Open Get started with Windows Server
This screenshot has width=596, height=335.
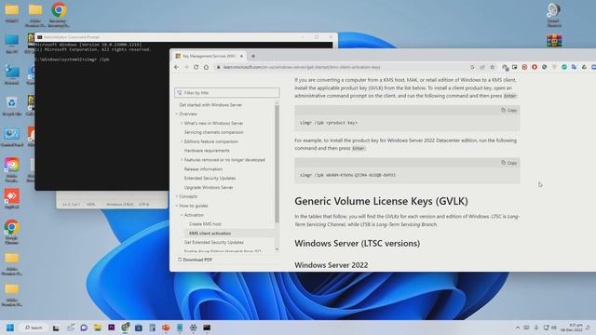210,105
